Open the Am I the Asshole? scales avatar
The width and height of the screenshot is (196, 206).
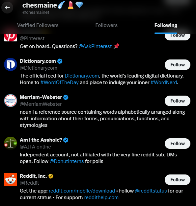coord(11,143)
